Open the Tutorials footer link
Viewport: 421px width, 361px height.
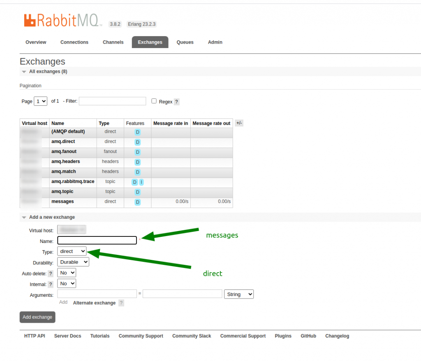pyautogui.click(x=100, y=336)
